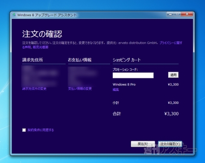Open the プライバシーに関する声明 link

(171, 43)
